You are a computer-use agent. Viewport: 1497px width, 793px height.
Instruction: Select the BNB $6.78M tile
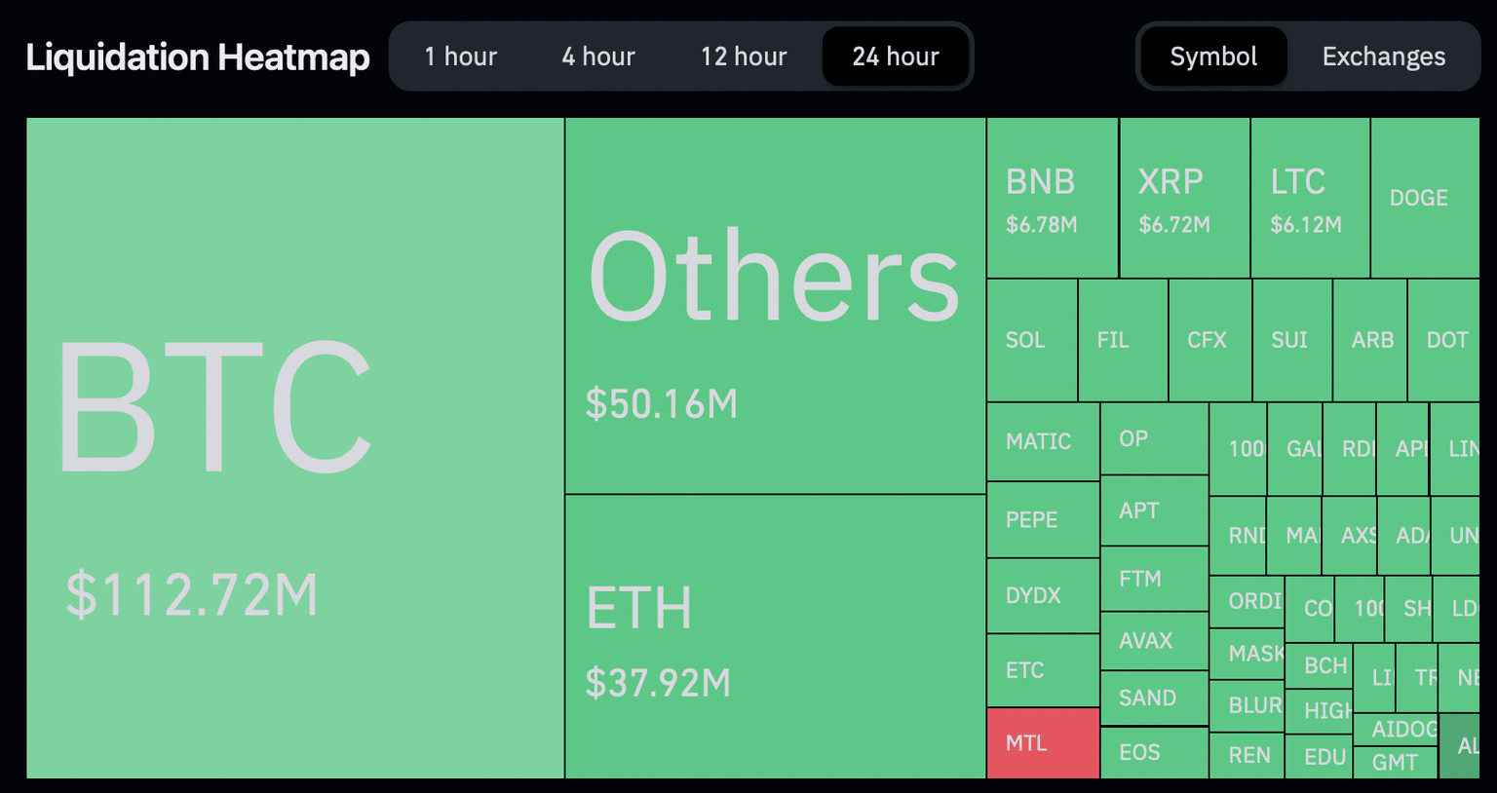click(1053, 195)
